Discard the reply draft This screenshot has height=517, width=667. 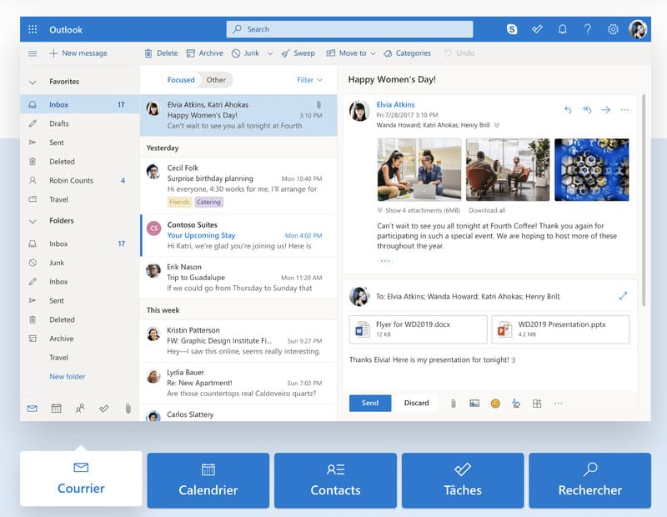416,403
